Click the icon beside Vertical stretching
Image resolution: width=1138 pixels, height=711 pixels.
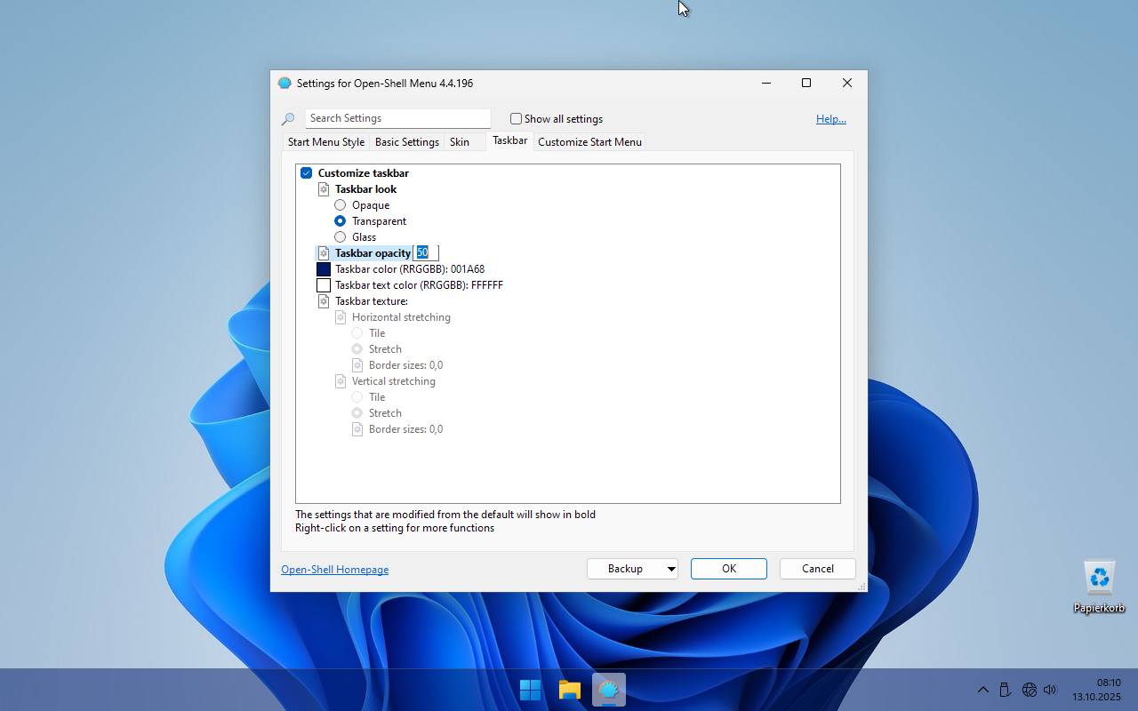pyautogui.click(x=341, y=381)
